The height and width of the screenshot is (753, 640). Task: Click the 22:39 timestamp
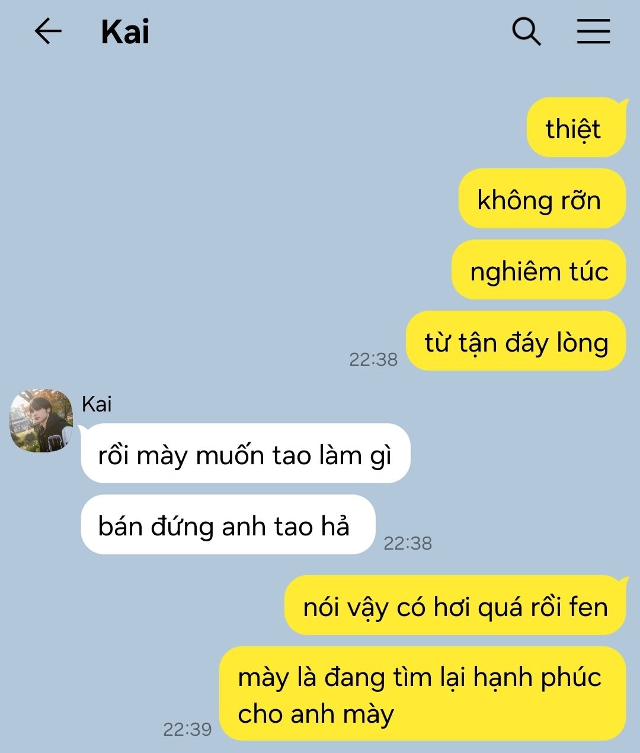[x=187, y=729]
